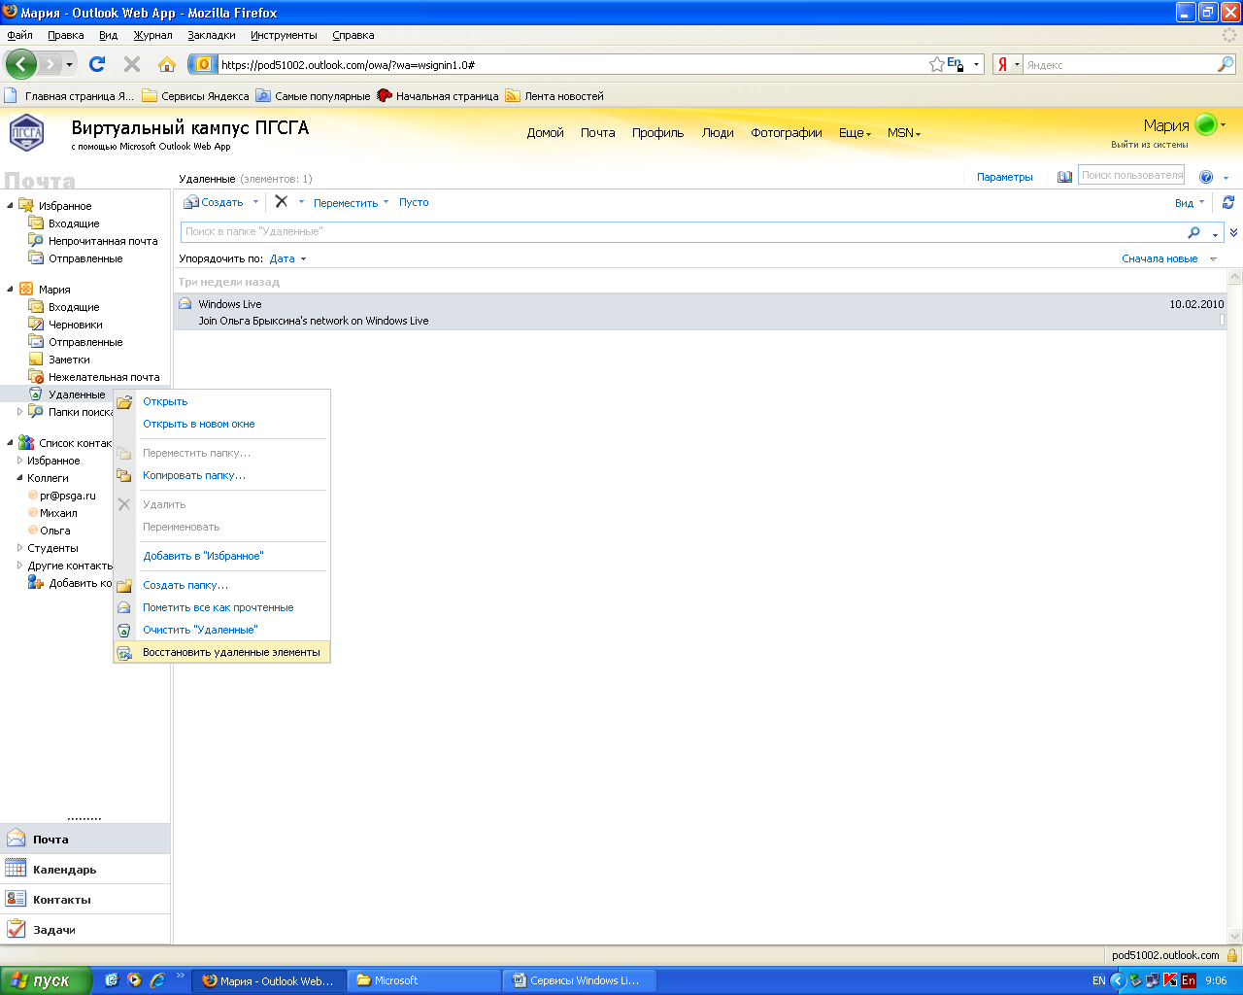Choose Открыть in the context menu
The width and height of the screenshot is (1243, 995).
pos(222,401)
